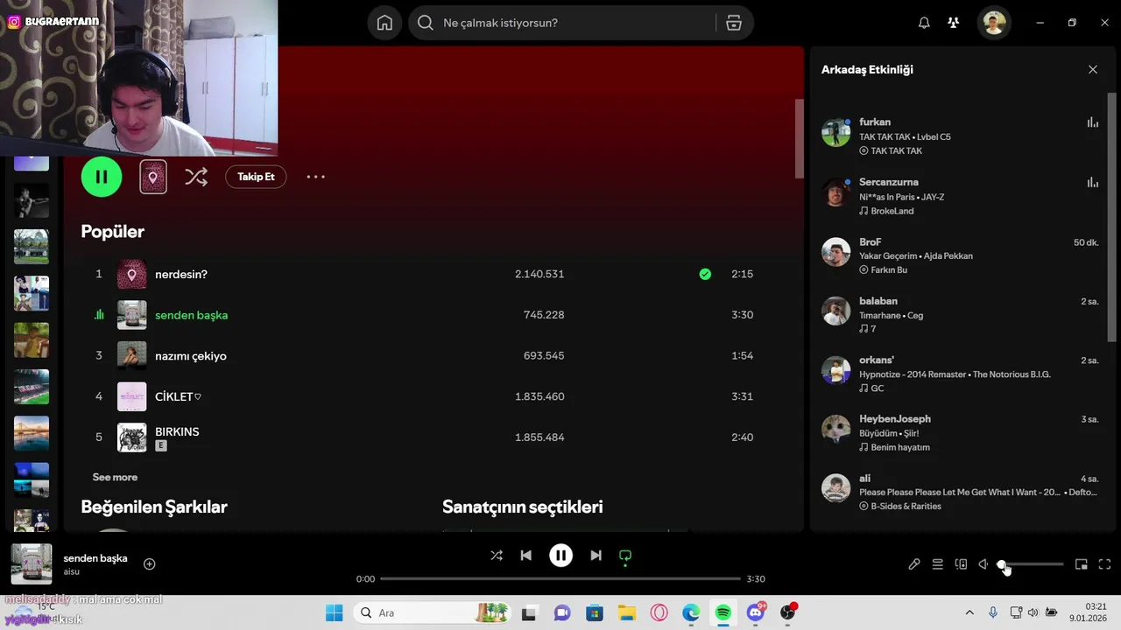Adjust the volume slider
1121x630 pixels.
[x=1032, y=564]
